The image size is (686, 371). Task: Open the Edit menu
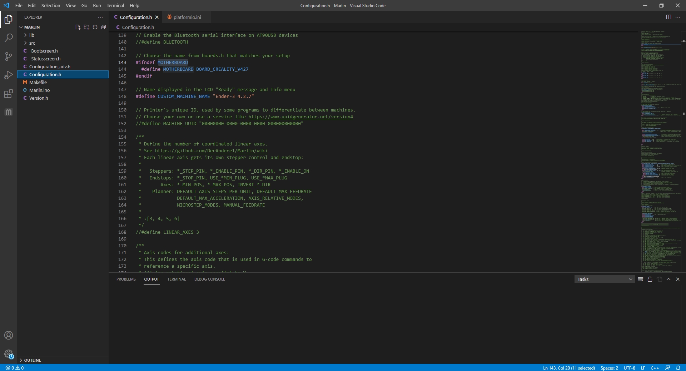click(32, 5)
